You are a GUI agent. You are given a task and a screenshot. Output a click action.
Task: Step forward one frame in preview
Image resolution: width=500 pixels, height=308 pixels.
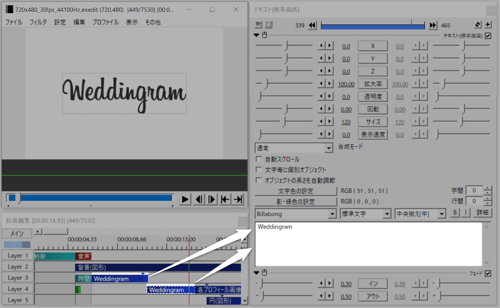(x=212, y=199)
